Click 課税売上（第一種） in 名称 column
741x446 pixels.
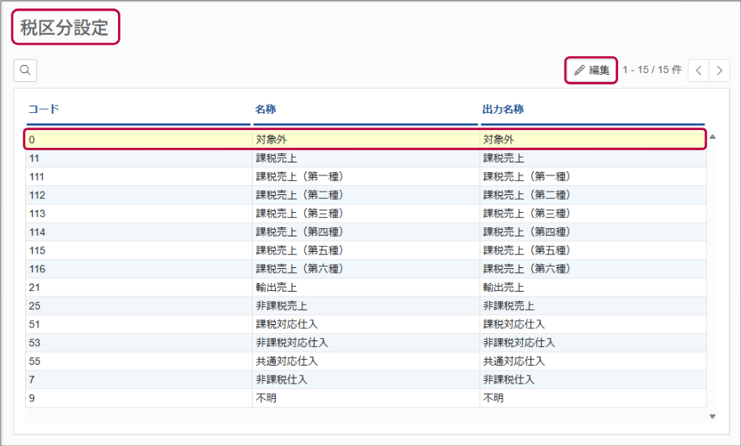pos(299,176)
